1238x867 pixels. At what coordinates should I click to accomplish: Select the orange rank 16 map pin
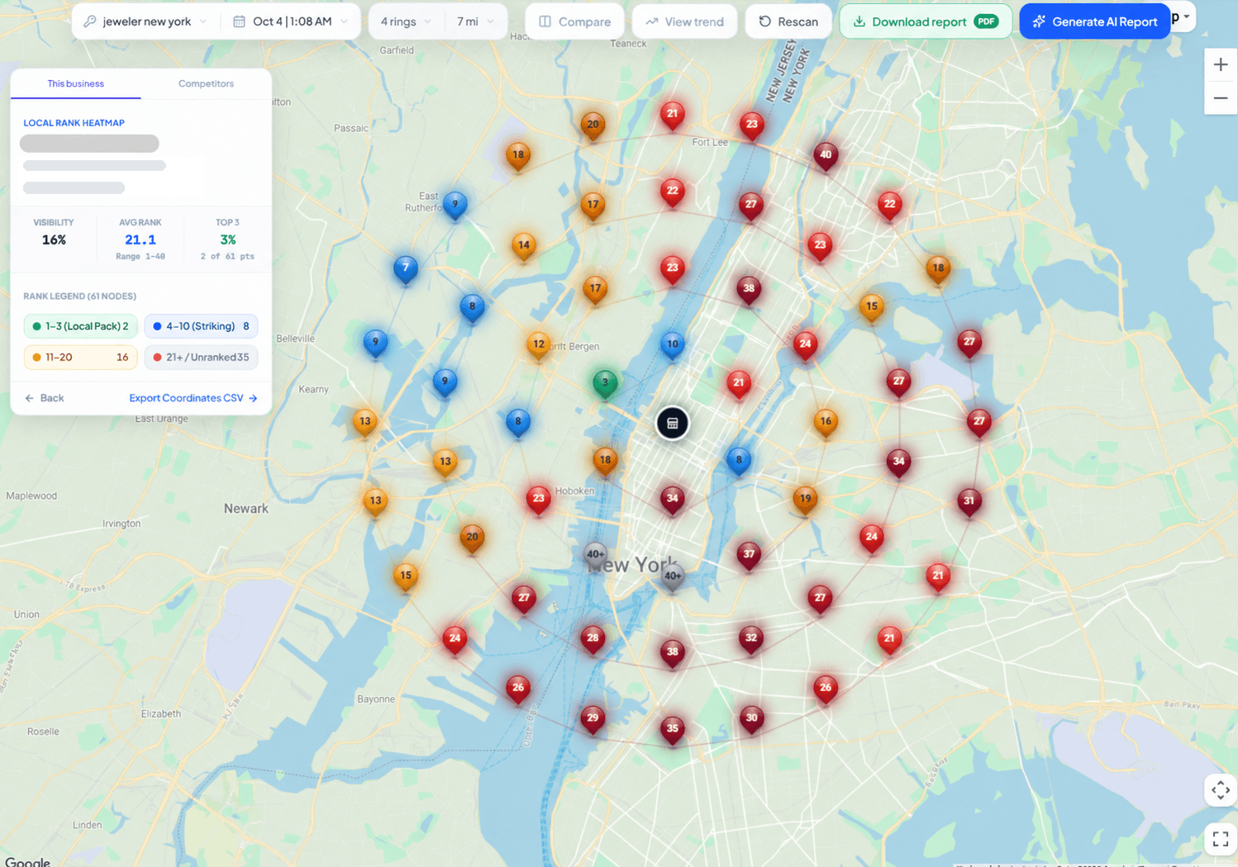click(x=826, y=423)
